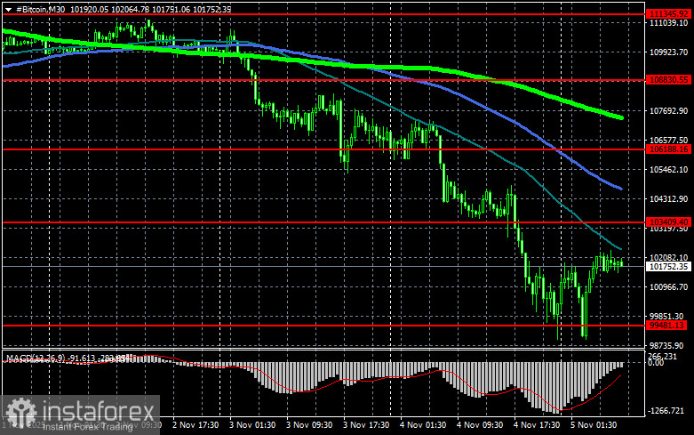The image size is (694, 435).
Task: Click the MACD zero level value 0.00
Action: click(656, 363)
